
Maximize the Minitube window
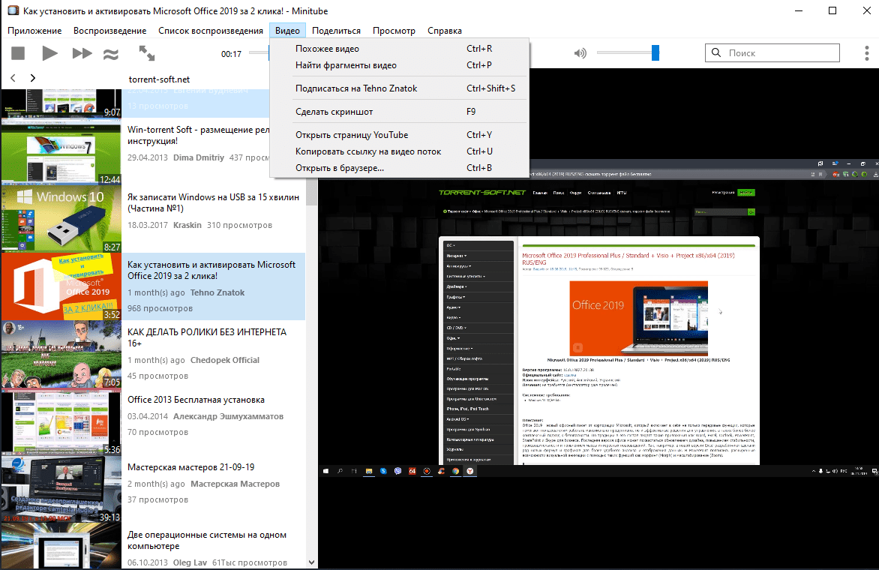pyautogui.click(x=832, y=10)
